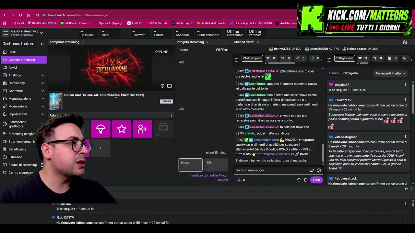Open Anteprima streaming panel options menu
Viewport: 415px width, 233px height.
[x=171, y=42]
